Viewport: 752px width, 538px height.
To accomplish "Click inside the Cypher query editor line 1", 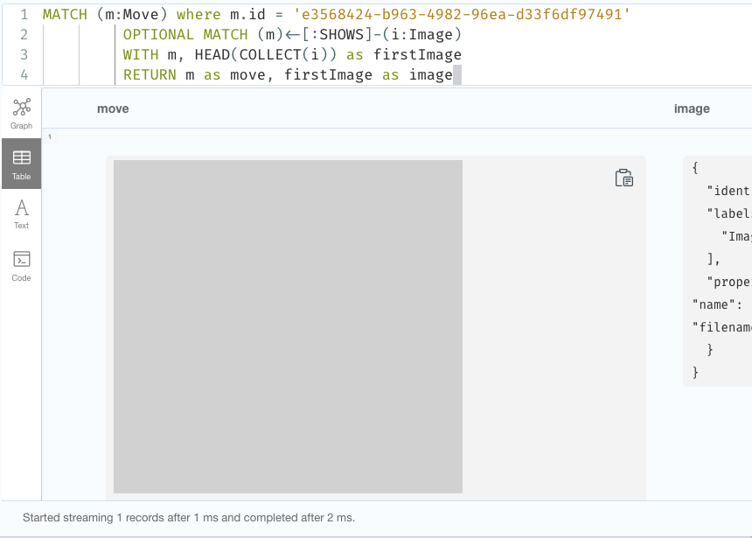I will click(336, 14).
